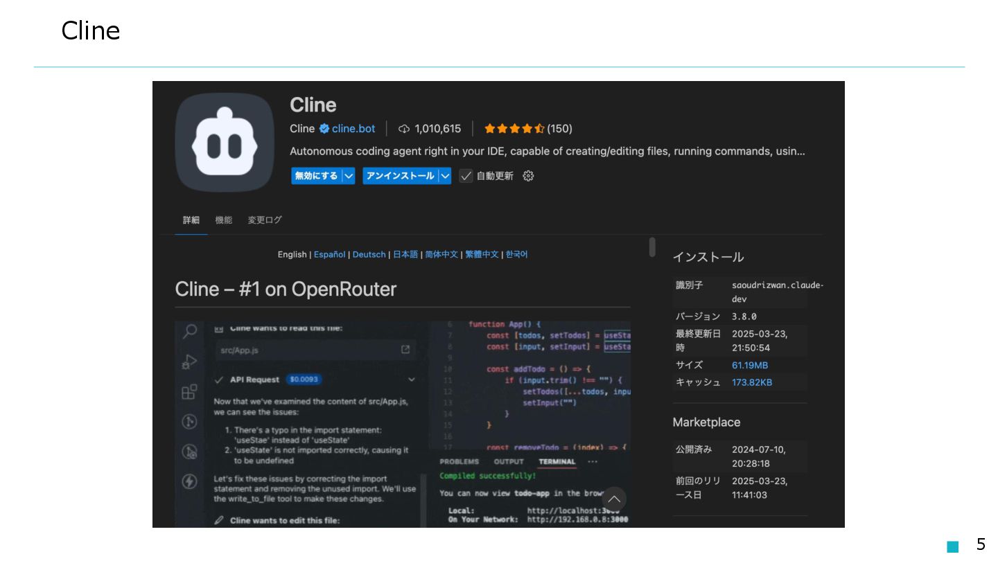Click the Run and Debug icon in preview
This screenshot has height=561, width=998.
(189, 362)
